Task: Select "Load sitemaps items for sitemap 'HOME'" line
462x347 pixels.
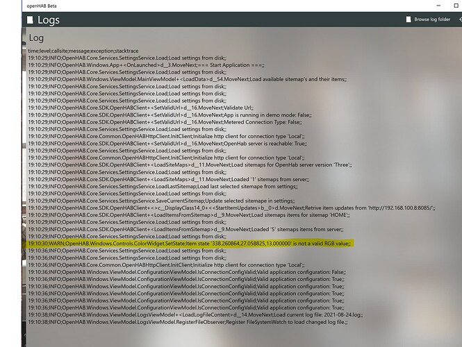Action: pos(189,215)
